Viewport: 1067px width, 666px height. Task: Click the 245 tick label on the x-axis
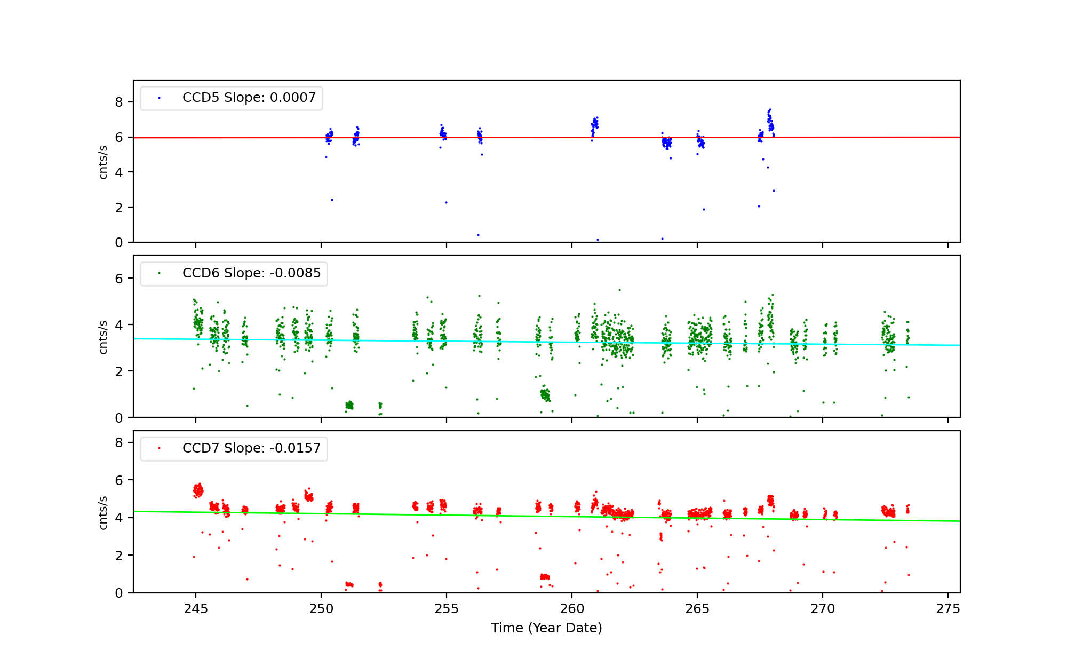pos(195,609)
